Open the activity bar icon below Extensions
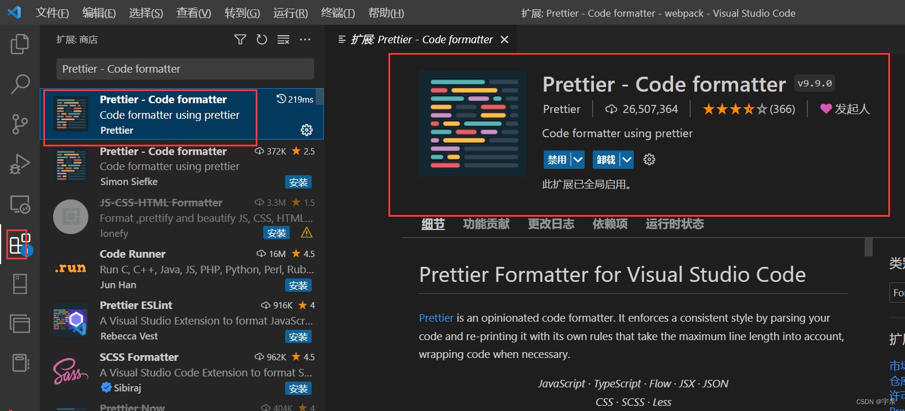The height and width of the screenshot is (411, 905). [20, 284]
